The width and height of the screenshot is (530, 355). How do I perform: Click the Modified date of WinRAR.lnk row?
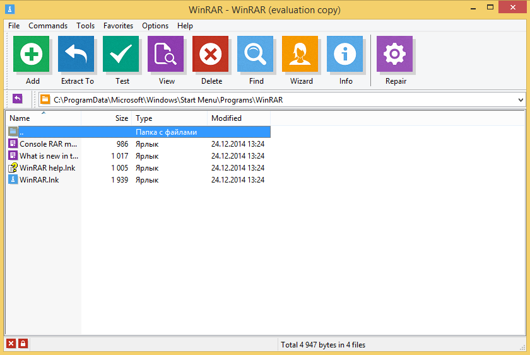click(x=238, y=179)
